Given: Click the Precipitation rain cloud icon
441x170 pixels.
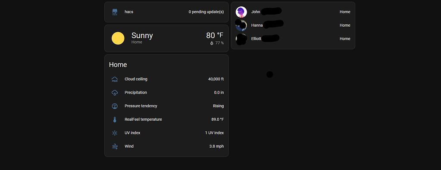Looking at the screenshot, I should coord(115,93).
